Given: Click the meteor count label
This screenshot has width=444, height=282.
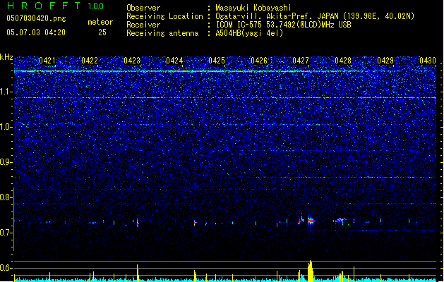Looking at the screenshot, I should (100, 22).
